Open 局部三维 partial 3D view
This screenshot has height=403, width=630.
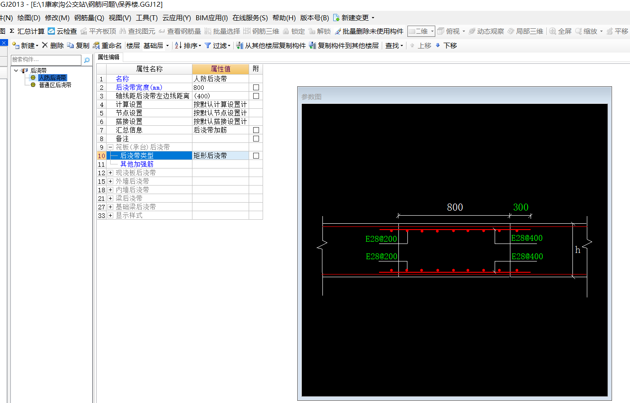point(525,31)
